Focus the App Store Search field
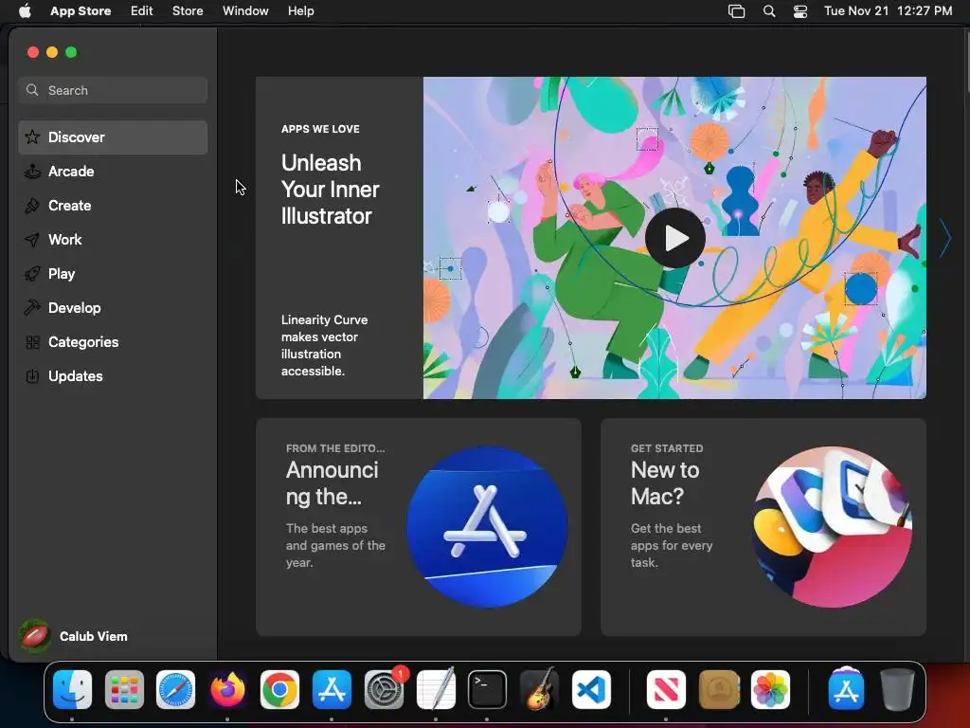This screenshot has width=970, height=728. pyautogui.click(x=113, y=90)
